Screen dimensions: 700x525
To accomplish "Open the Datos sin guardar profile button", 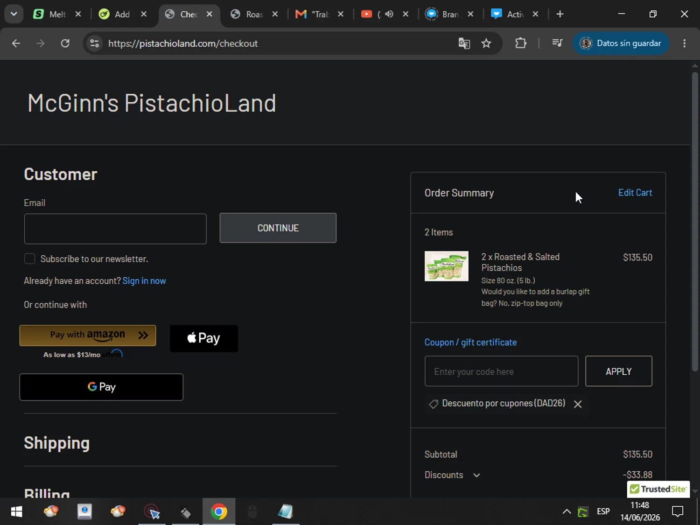I will pyautogui.click(x=621, y=43).
